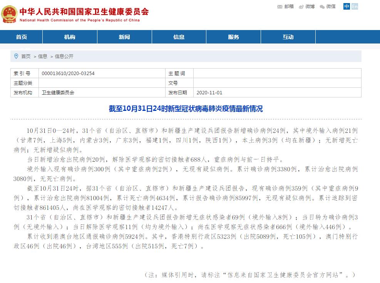
Task: Go to 信息公开 in the breadcrumb
Action: click(64, 57)
